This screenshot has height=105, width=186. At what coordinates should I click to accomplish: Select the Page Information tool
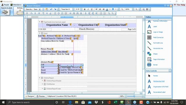tap(159, 59)
